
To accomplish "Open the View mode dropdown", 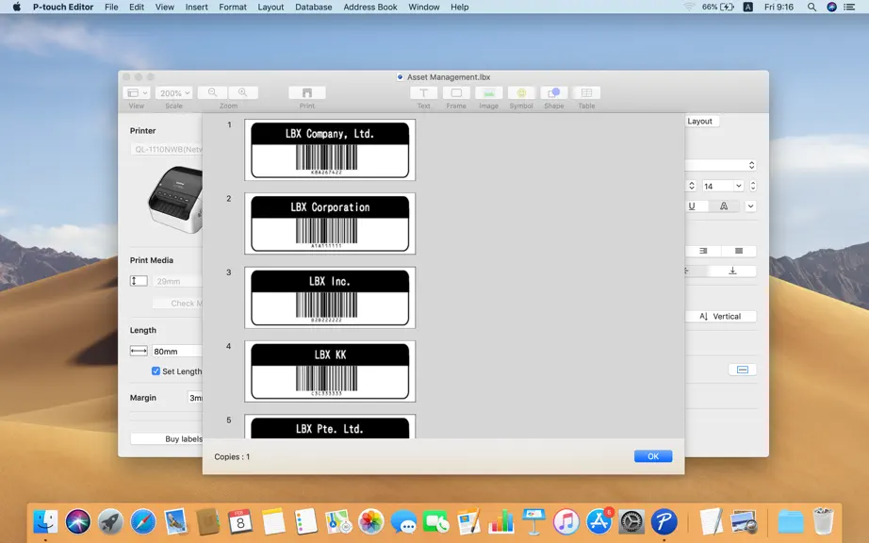I will tap(137, 93).
